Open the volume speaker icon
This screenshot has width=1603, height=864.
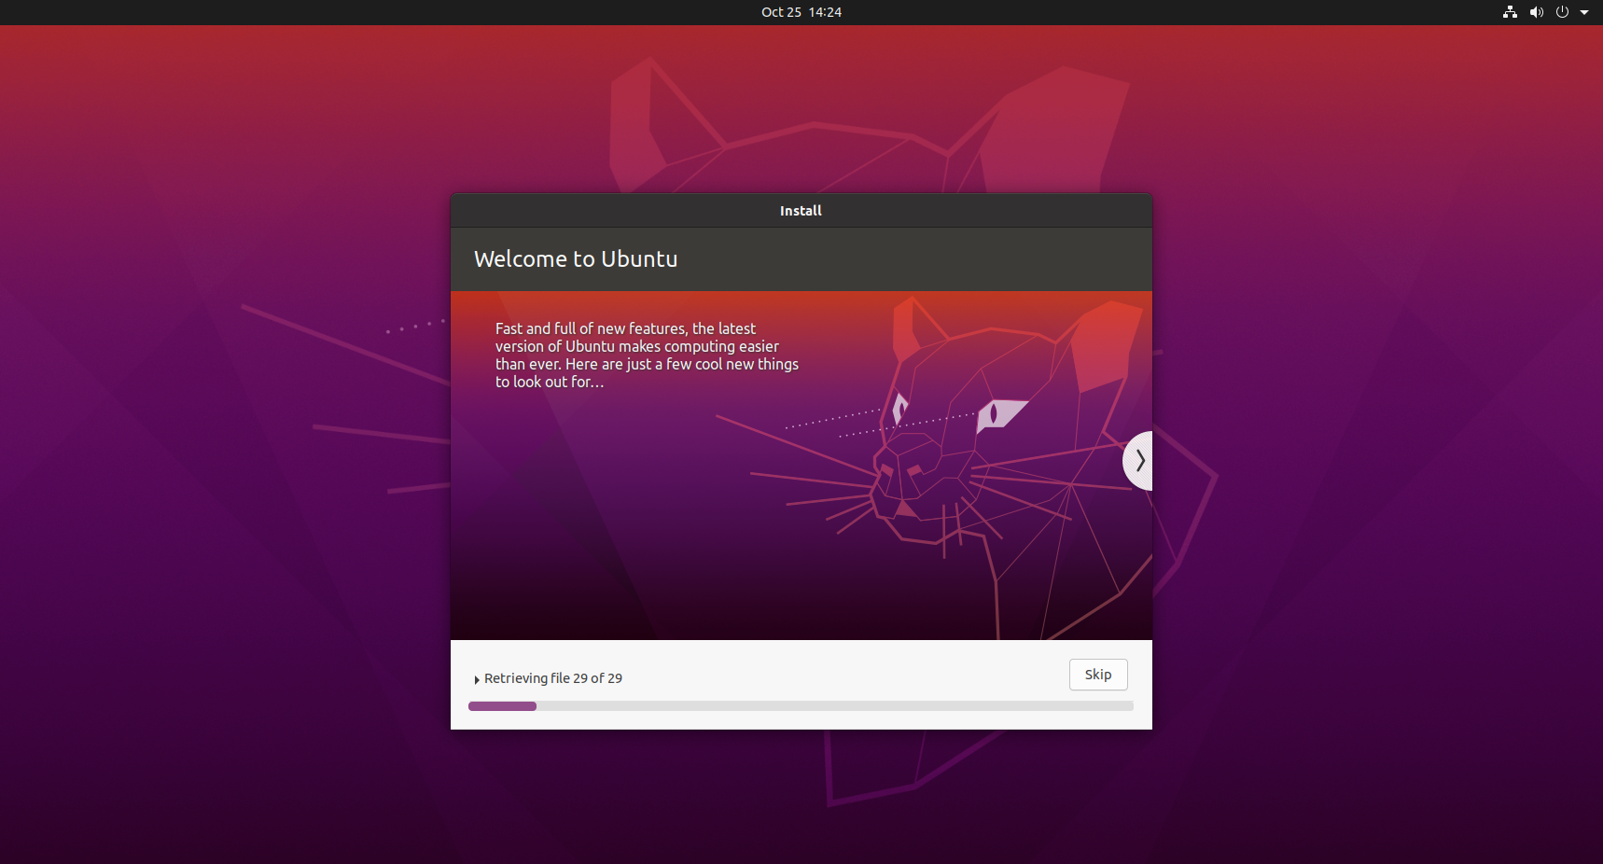pos(1536,12)
